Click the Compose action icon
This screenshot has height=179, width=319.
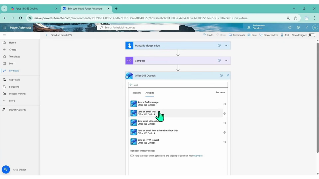[129, 61]
